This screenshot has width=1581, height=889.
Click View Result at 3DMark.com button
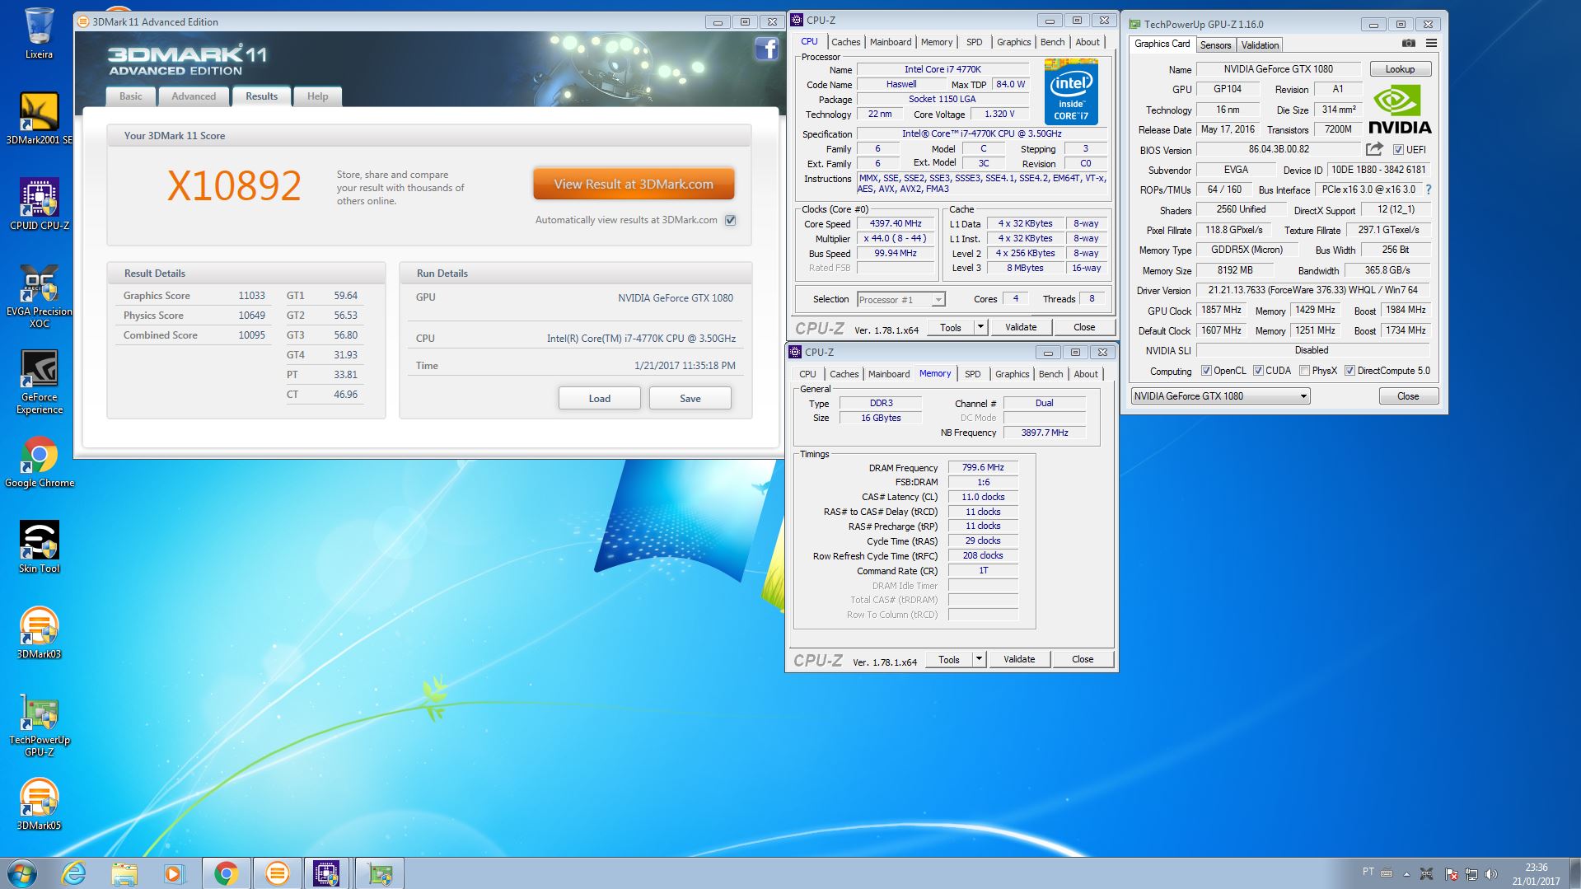point(634,185)
